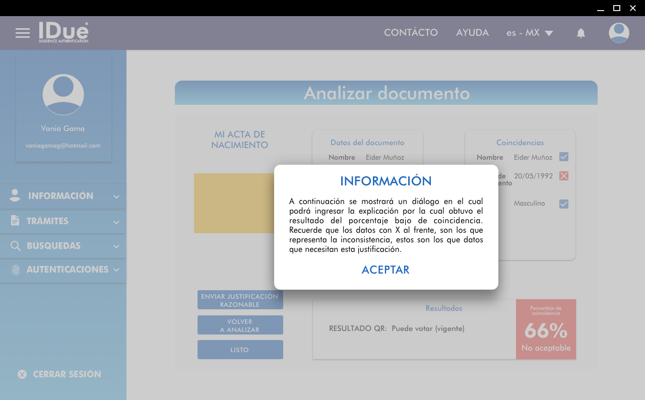Toggle the red X date mismatch checkbox
Viewport: 645px width, 400px height.
click(x=564, y=176)
